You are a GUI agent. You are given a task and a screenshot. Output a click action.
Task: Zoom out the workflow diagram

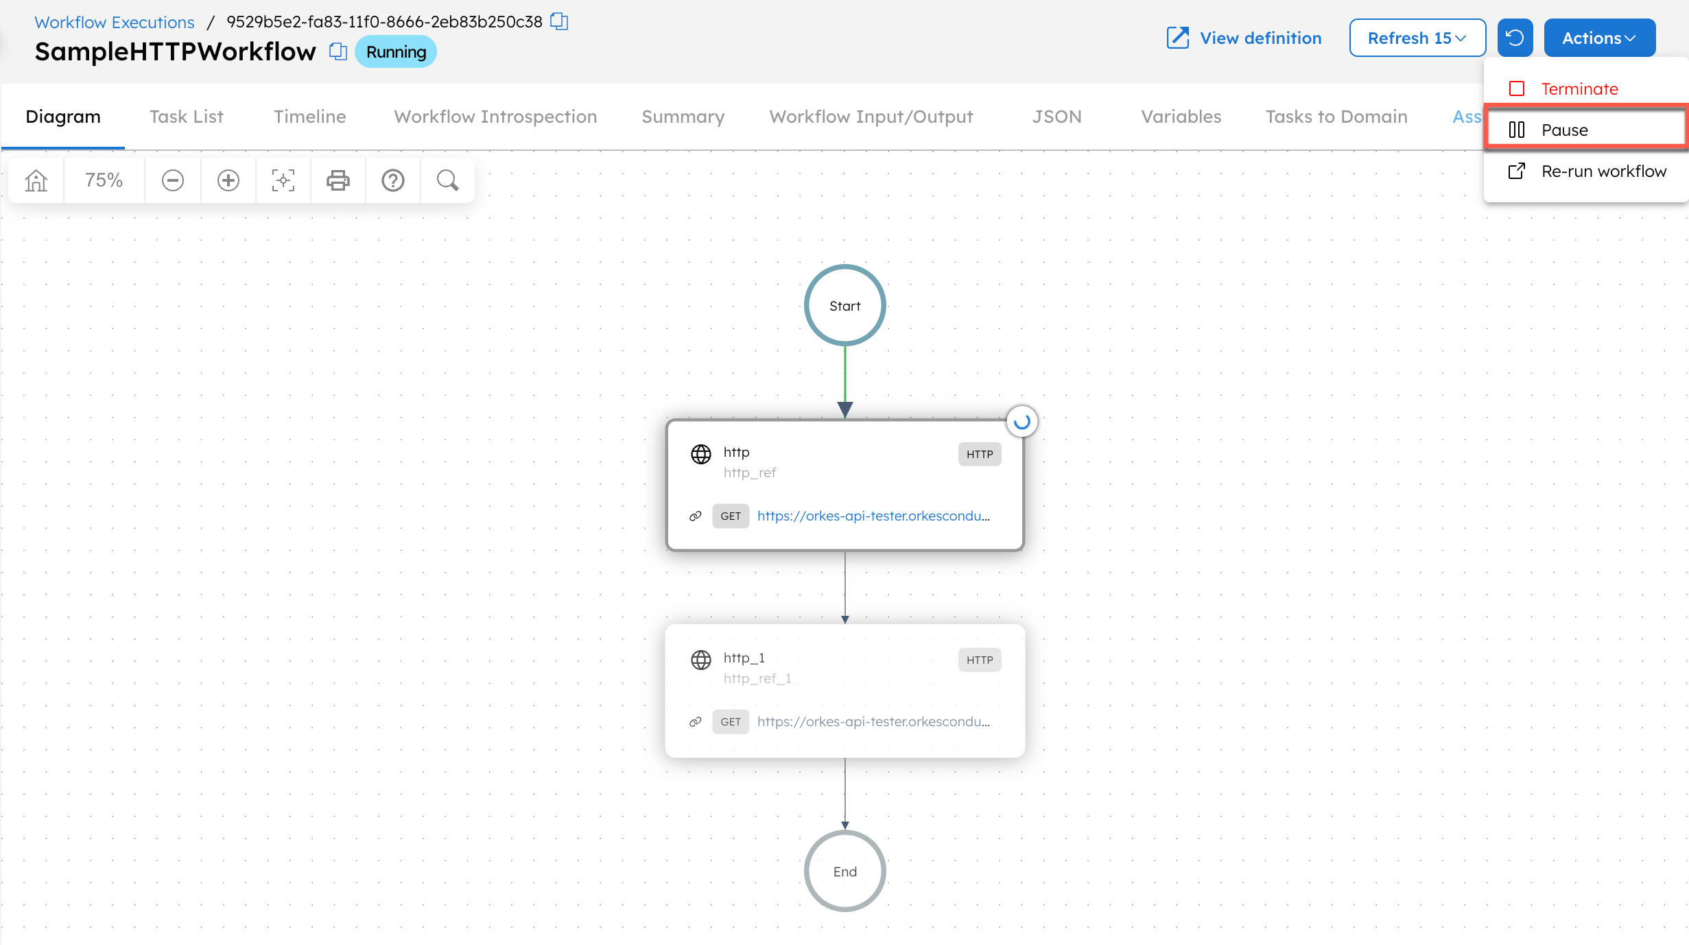pyautogui.click(x=173, y=180)
